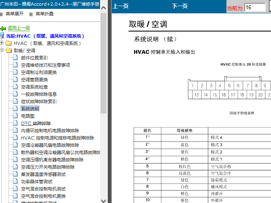271x203 pixels.
Task: Open the 部件位置索引 entry
Action: click(34, 58)
